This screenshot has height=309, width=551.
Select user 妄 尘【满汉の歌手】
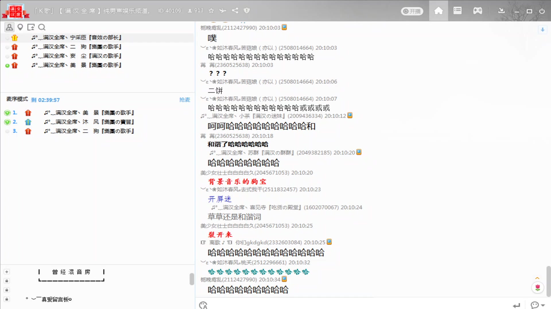coord(98,56)
